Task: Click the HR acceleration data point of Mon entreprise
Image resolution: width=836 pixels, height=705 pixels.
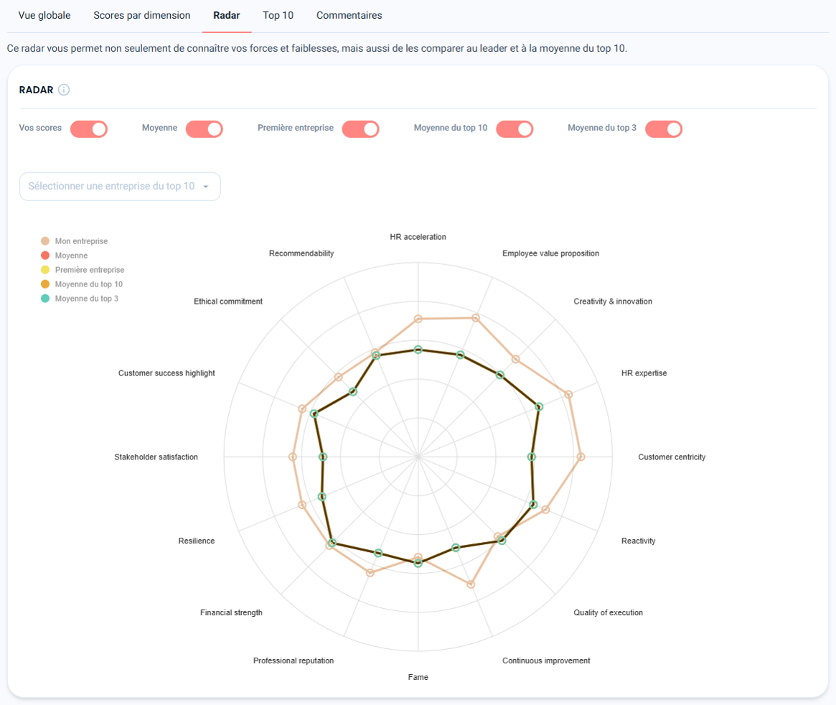Action: pos(418,319)
